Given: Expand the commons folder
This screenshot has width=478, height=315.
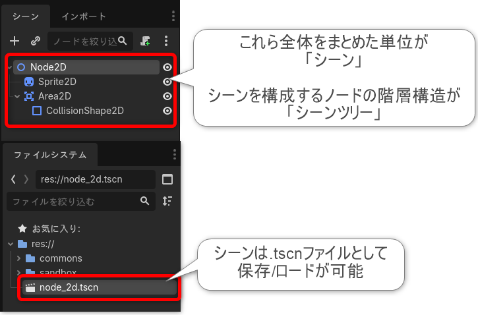Looking at the screenshot, I should (x=19, y=258).
